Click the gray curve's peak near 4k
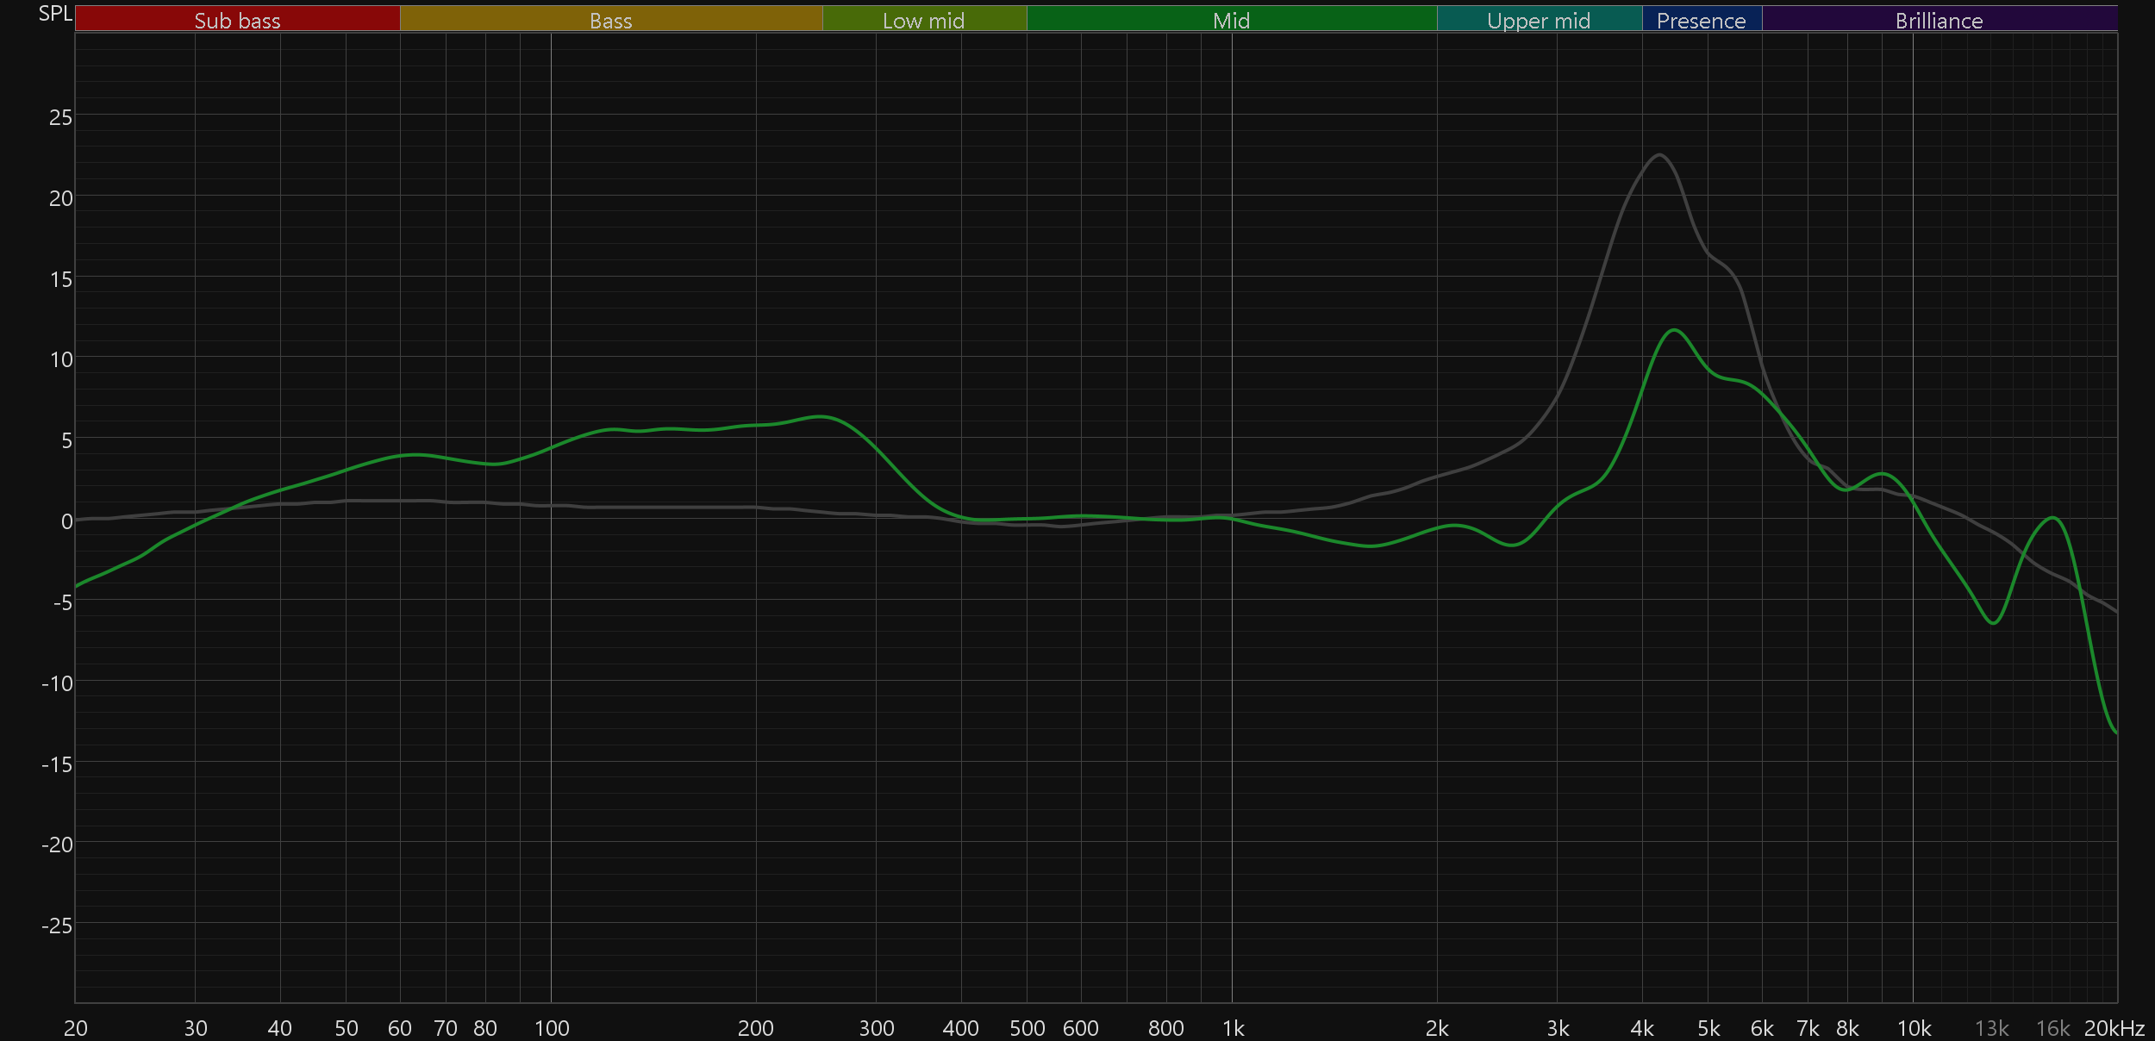Viewport: 2155px width, 1041px height. [x=1659, y=155]
